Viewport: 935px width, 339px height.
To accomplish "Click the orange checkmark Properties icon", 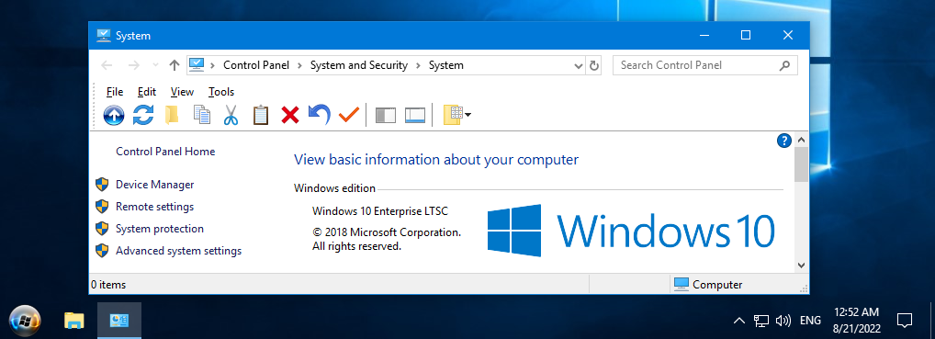I will coord(348,115).
